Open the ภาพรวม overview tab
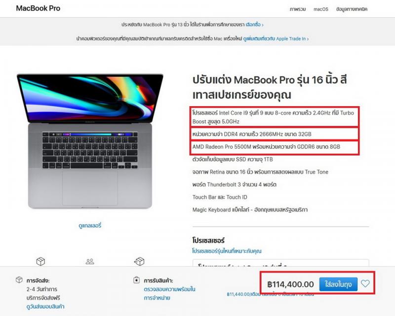Viewport: 395px width, 316px height. (x=298, y=9)
